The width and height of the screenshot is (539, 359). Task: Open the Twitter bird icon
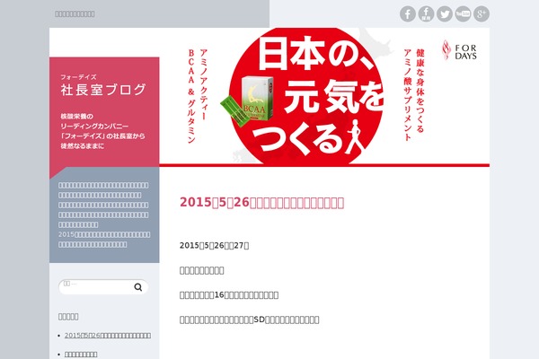pos(445,14)
